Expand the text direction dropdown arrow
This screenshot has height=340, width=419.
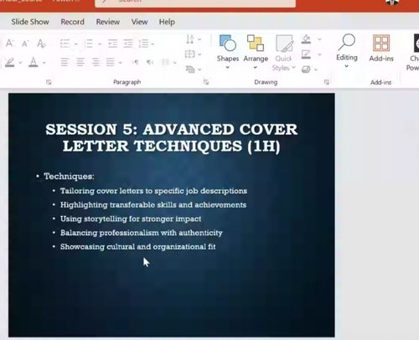coord(199,39)
